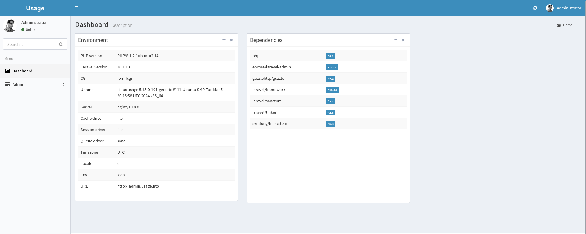
Task: Collapse the Dependencies panel
Action: click(396, 40)
